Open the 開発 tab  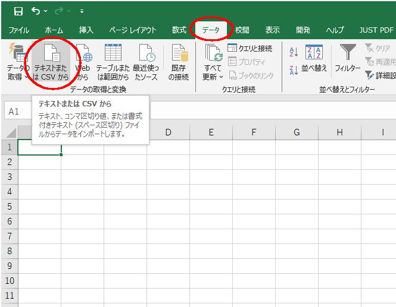[x=303, y=30]
